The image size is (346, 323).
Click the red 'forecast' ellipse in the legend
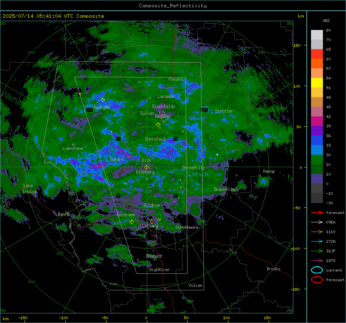(x=317, y=280)
